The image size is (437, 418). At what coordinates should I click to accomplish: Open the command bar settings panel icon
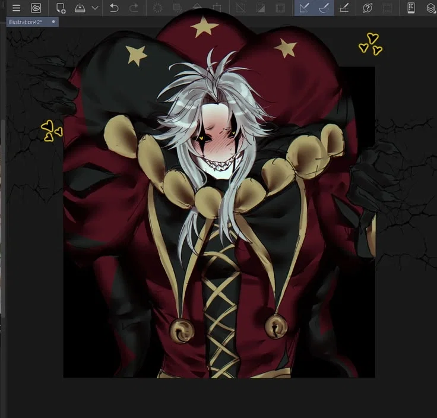pos(411,8)
